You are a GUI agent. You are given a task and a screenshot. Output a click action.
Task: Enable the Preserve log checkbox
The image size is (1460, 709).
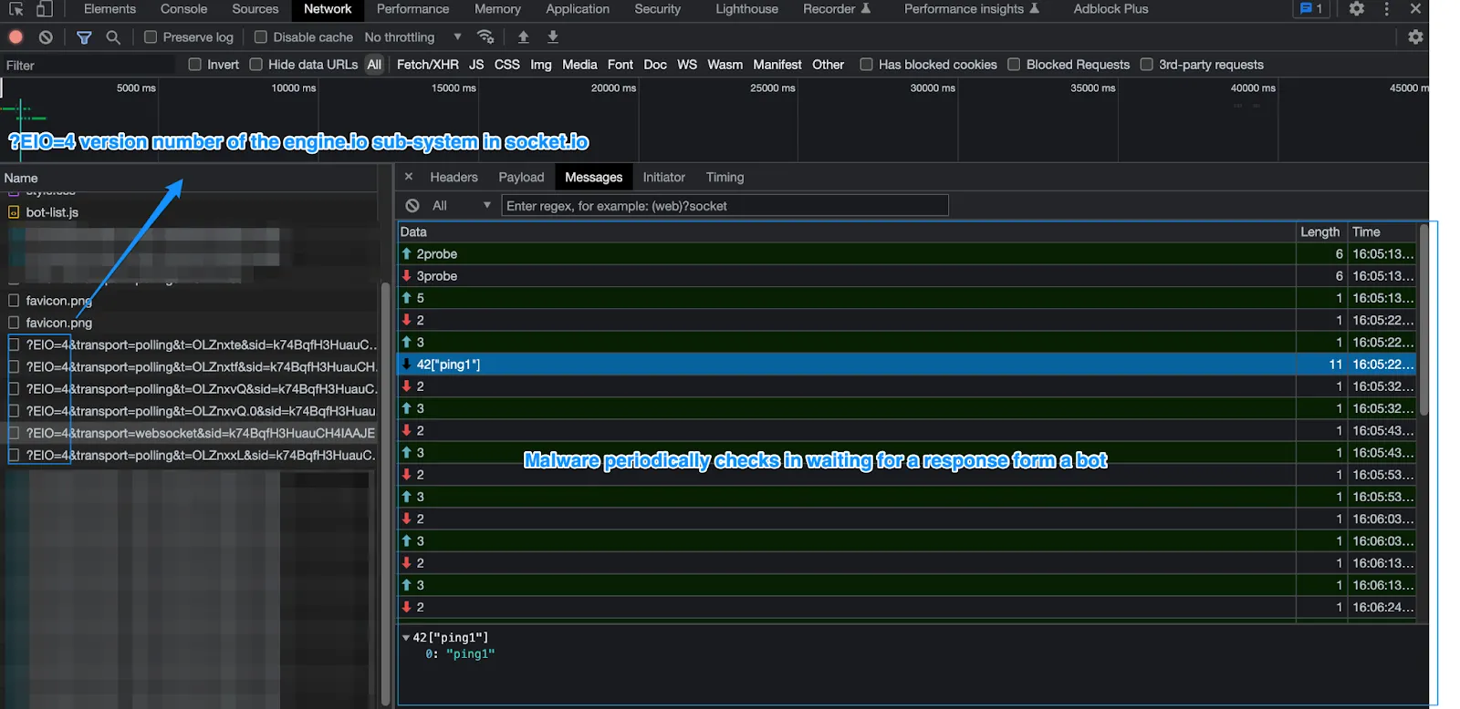tap(151, 37)
